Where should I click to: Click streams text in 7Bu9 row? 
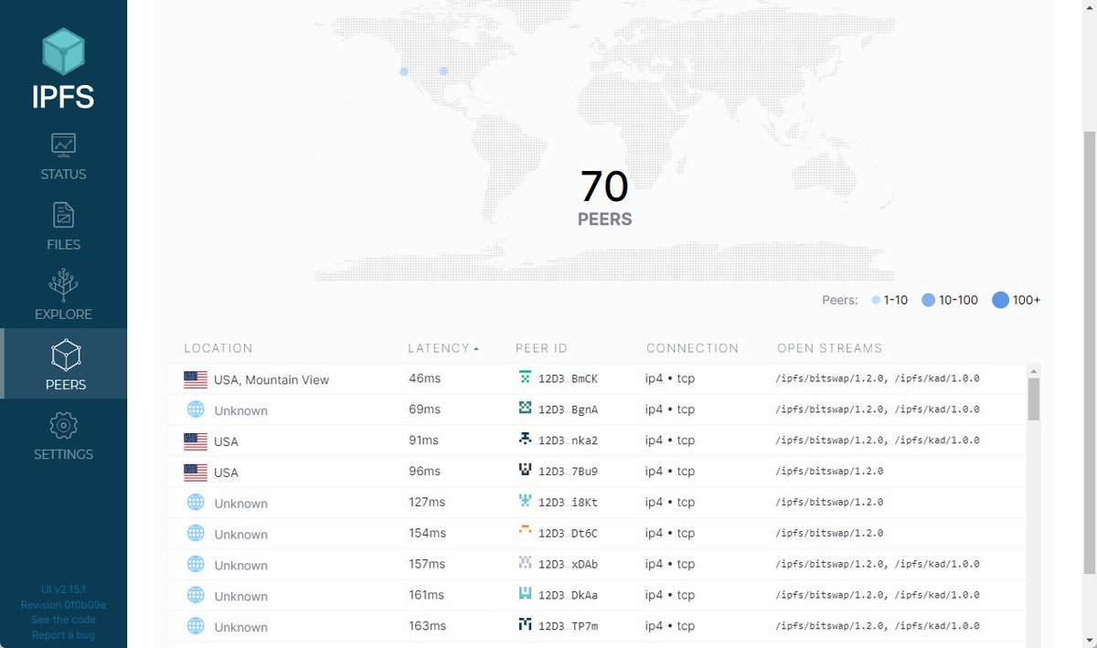point(829,472)
